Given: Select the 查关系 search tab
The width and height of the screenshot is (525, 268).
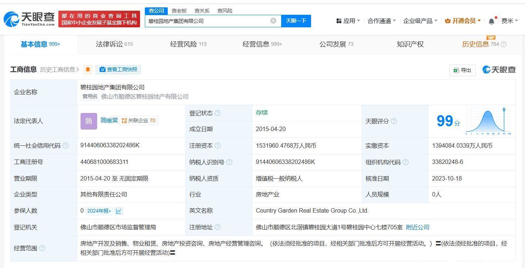Looking at the screenshot, I should pyautogui.click(x=202, y=11).
